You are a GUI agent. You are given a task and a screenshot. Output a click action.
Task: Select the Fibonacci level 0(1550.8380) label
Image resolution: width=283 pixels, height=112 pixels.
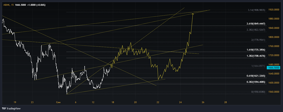click(258, 92)
